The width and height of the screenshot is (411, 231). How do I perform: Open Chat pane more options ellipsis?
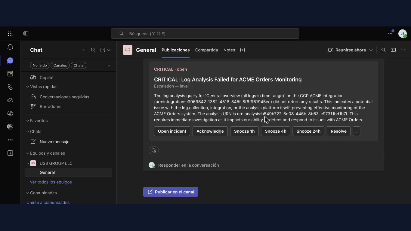[84, 50]
